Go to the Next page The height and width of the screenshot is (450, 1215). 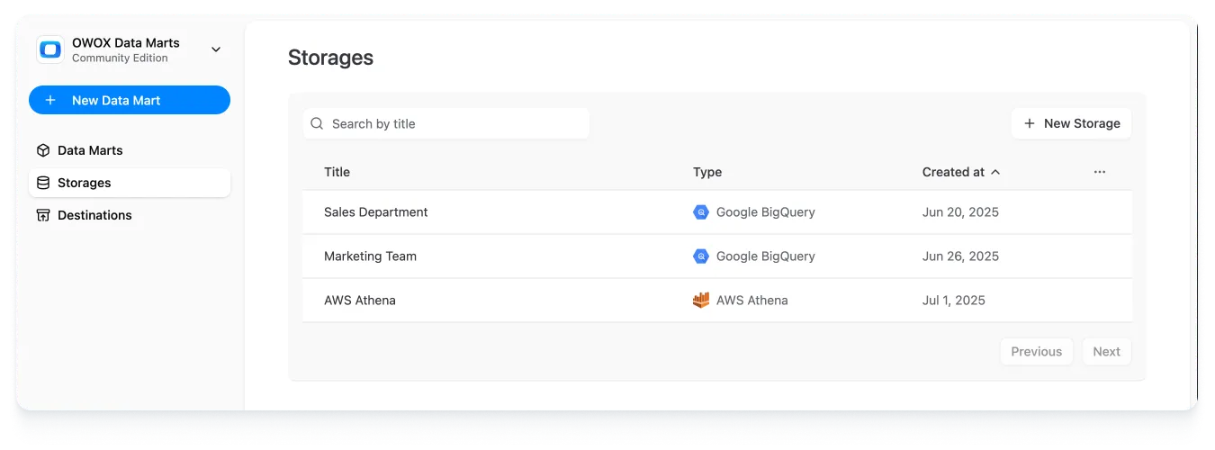(x=1106, y=351)
